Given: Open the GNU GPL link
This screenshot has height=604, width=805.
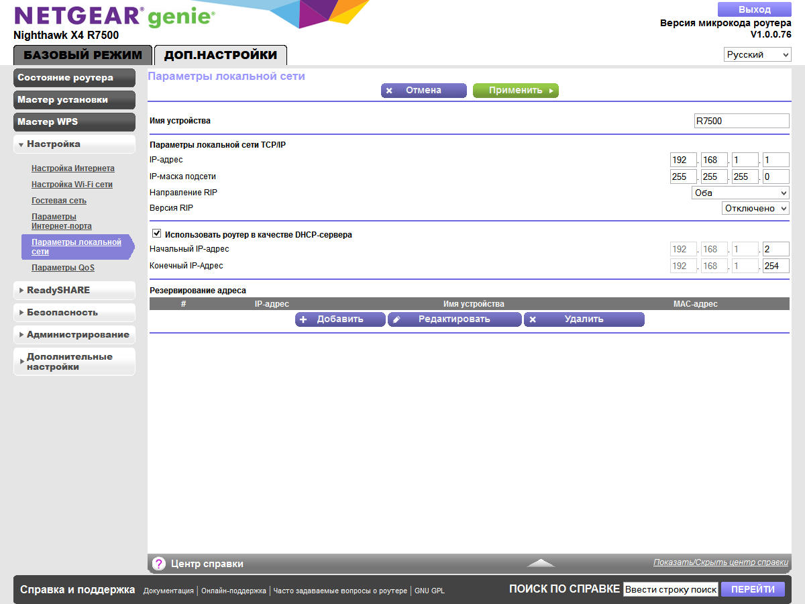Looking at the screenshot, I should point(429,591).
